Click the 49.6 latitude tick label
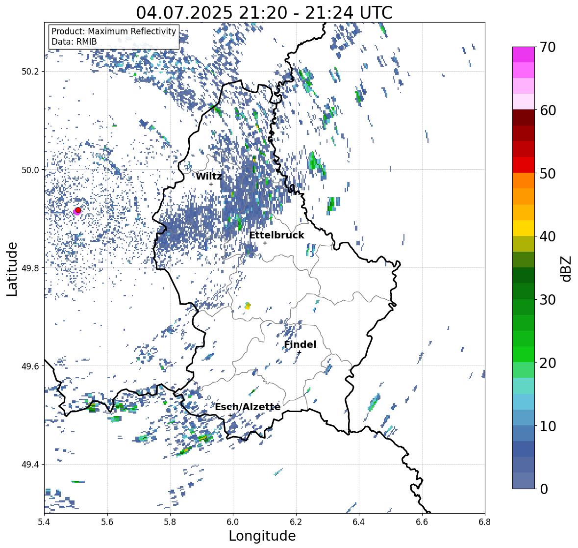Image resolution: width=578 pixels, height=548 pixels. point(31,366)
